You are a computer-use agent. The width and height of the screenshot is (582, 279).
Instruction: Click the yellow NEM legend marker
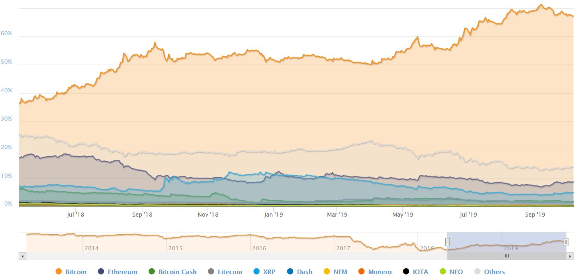point(327,272)
